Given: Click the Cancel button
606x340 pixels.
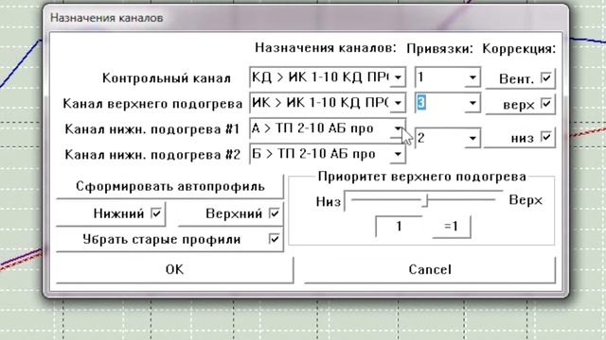Looking at the screenshot, I should (430, 269).
